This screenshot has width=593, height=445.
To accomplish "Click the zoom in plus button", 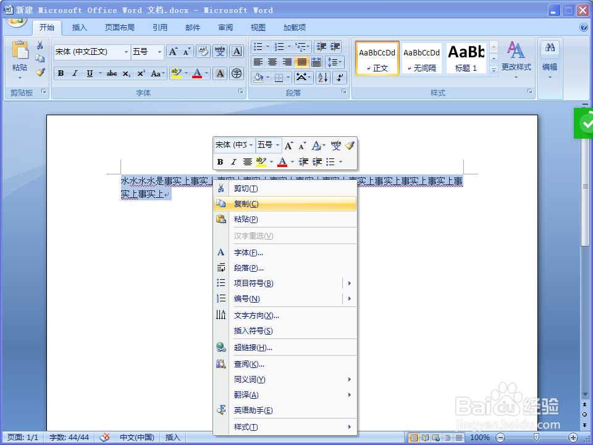I will pos(573,438).
